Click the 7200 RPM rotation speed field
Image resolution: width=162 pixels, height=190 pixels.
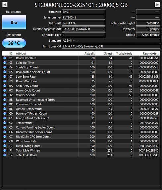[148, 23]
